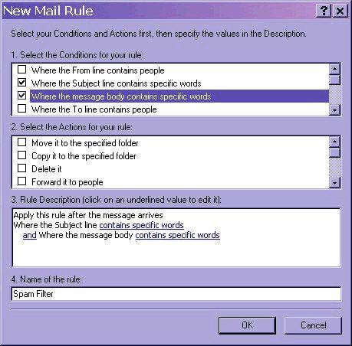This screenshot has height=346, width=352.
Task: Click the rule name field containing Spam Filter
Action: tap(176, 294)
